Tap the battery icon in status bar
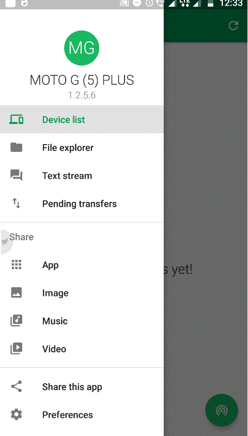The image size is (248, 436). point(210,3)
